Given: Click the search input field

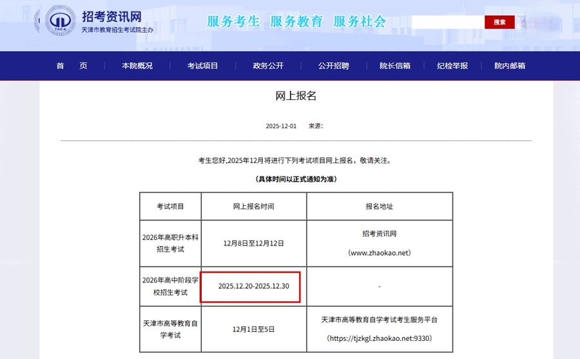Looking at the screenshot, I should click(448, 22).
